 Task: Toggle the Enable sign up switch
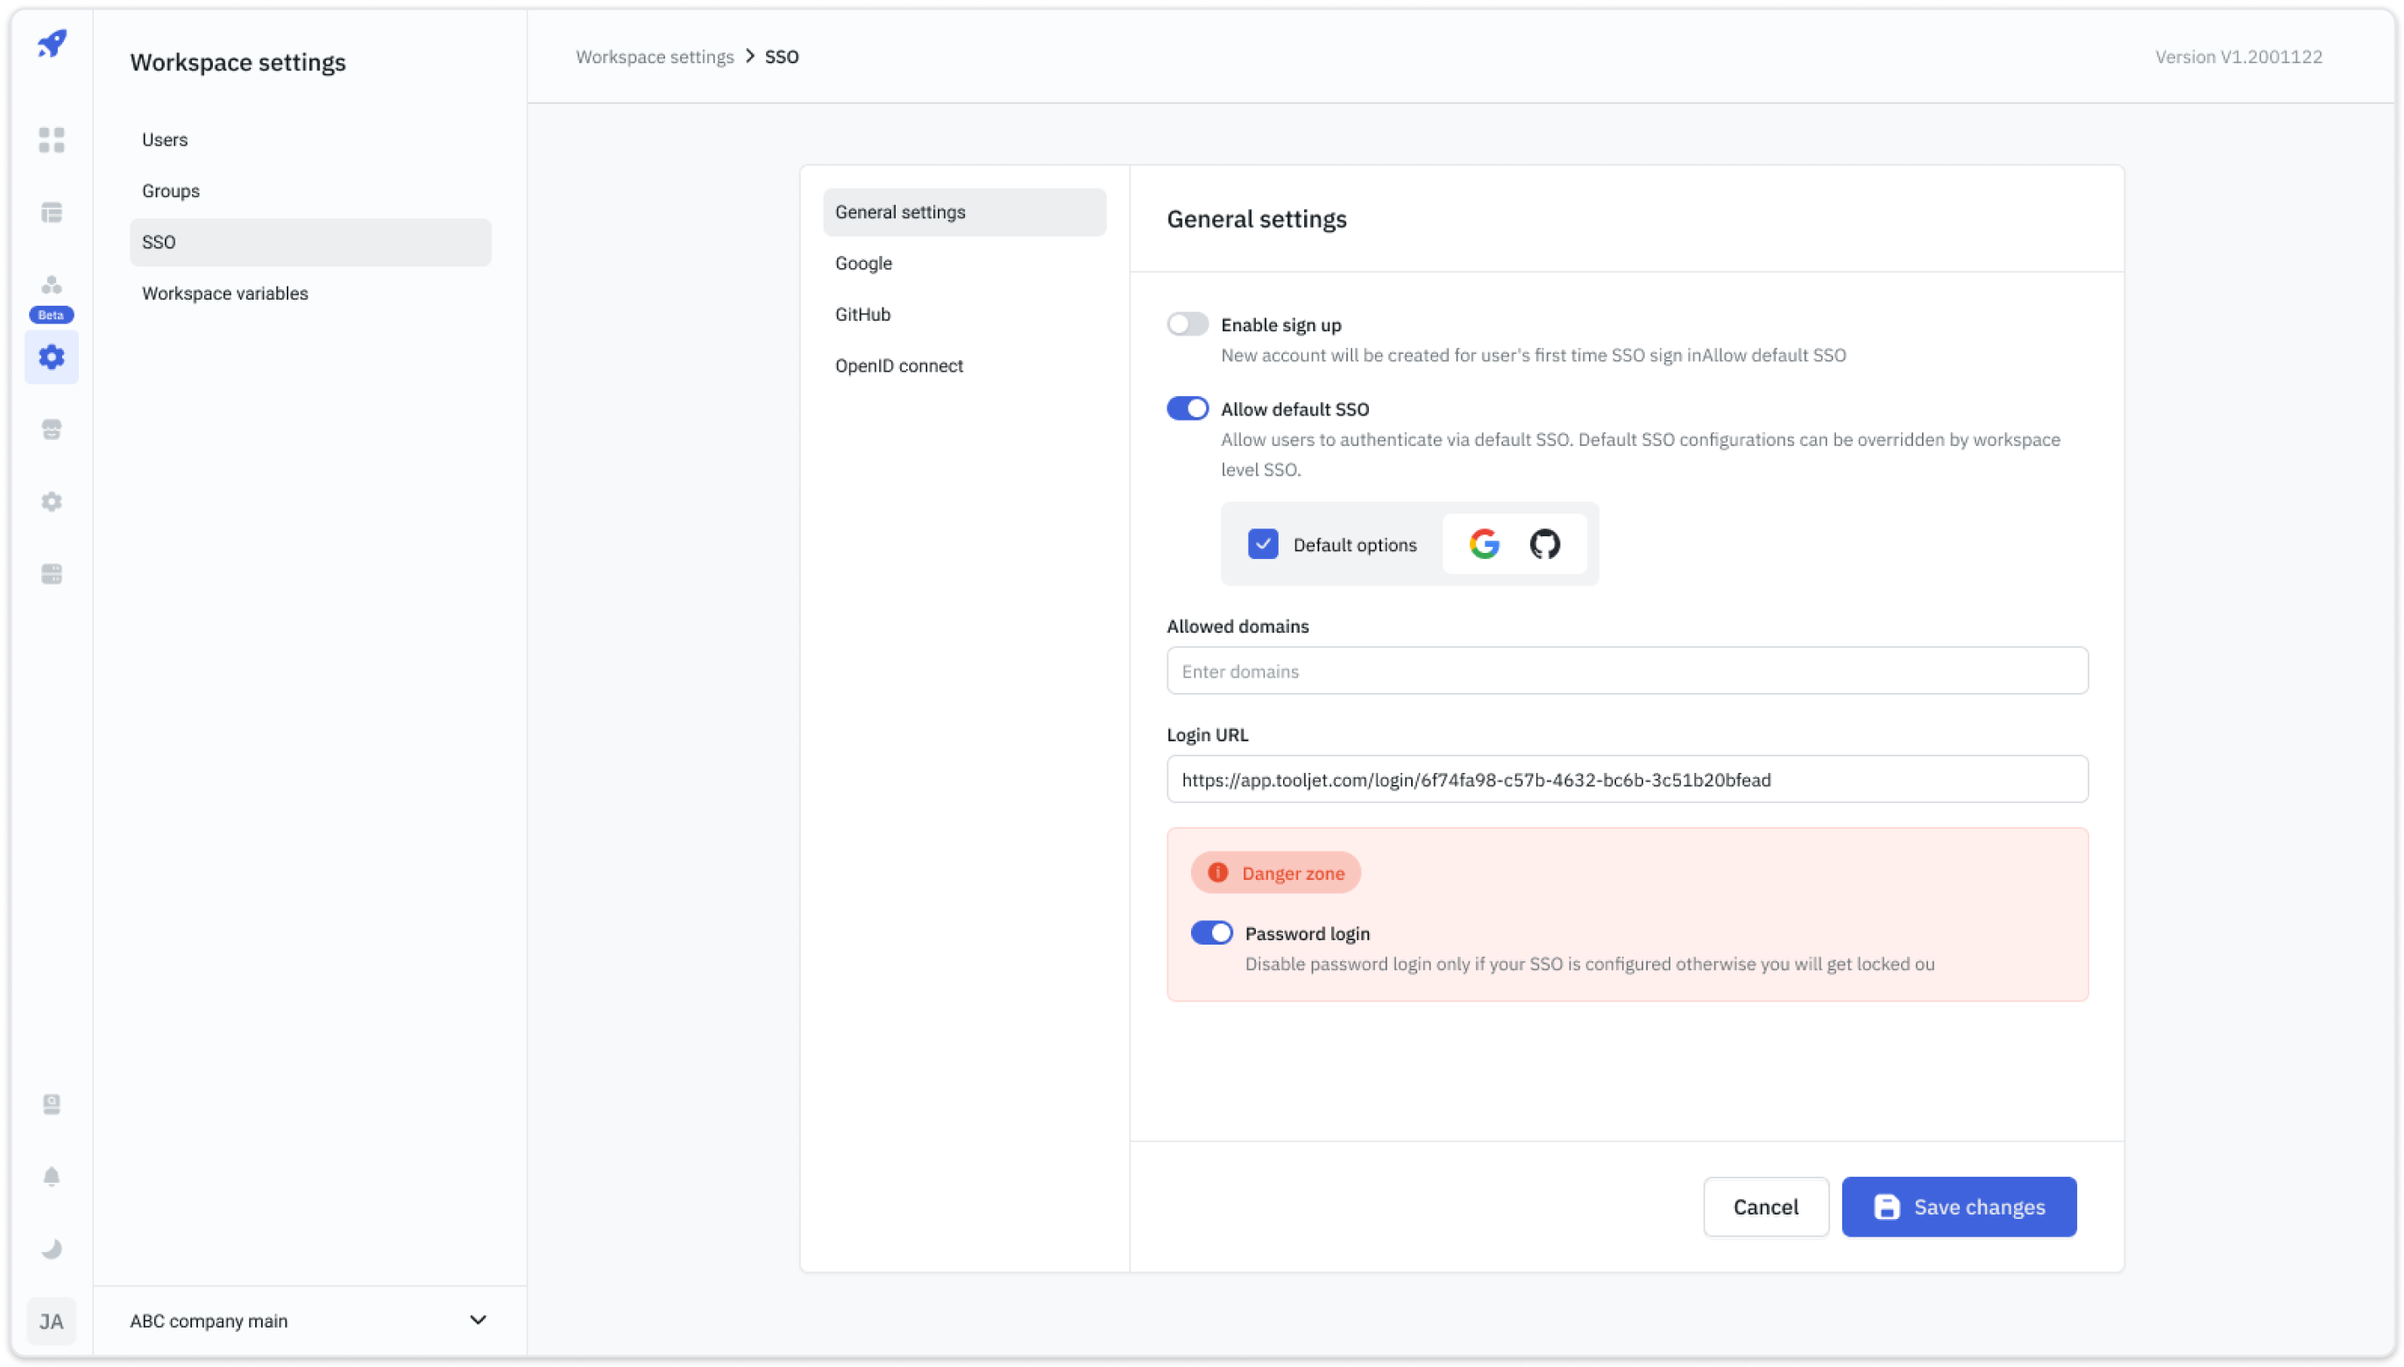(1188, 325)
